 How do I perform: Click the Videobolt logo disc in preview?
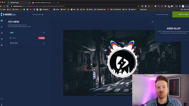click(x=122, y=63)
